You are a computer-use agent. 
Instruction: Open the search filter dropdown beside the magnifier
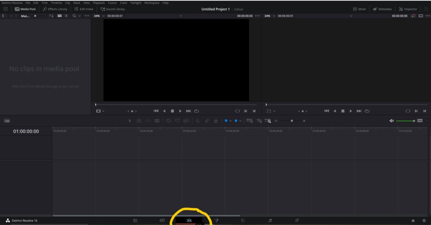coord(80,16)
